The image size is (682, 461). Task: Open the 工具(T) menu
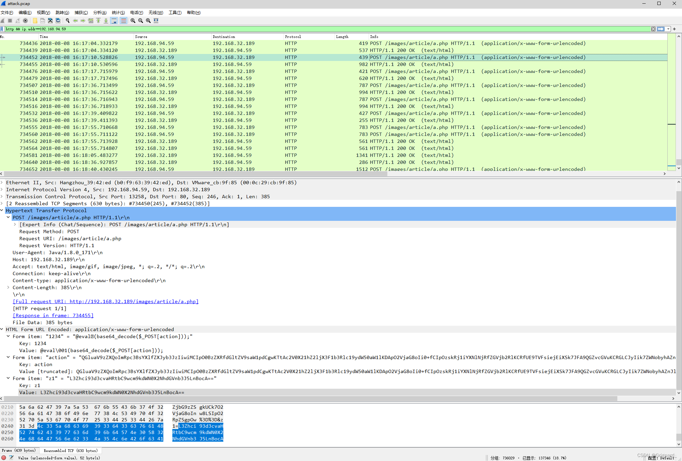175,13
